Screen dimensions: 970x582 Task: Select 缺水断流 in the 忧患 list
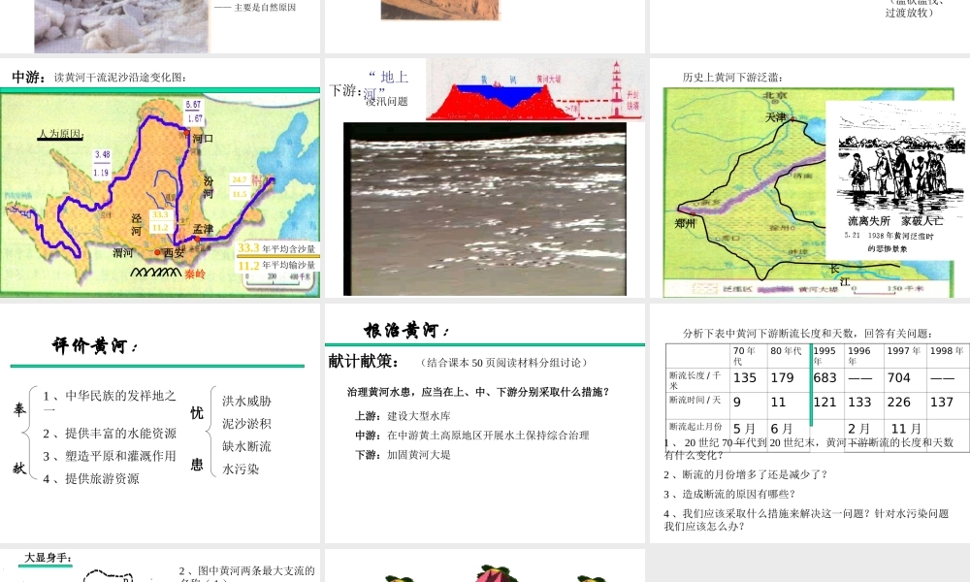click(x=246, y=446)
